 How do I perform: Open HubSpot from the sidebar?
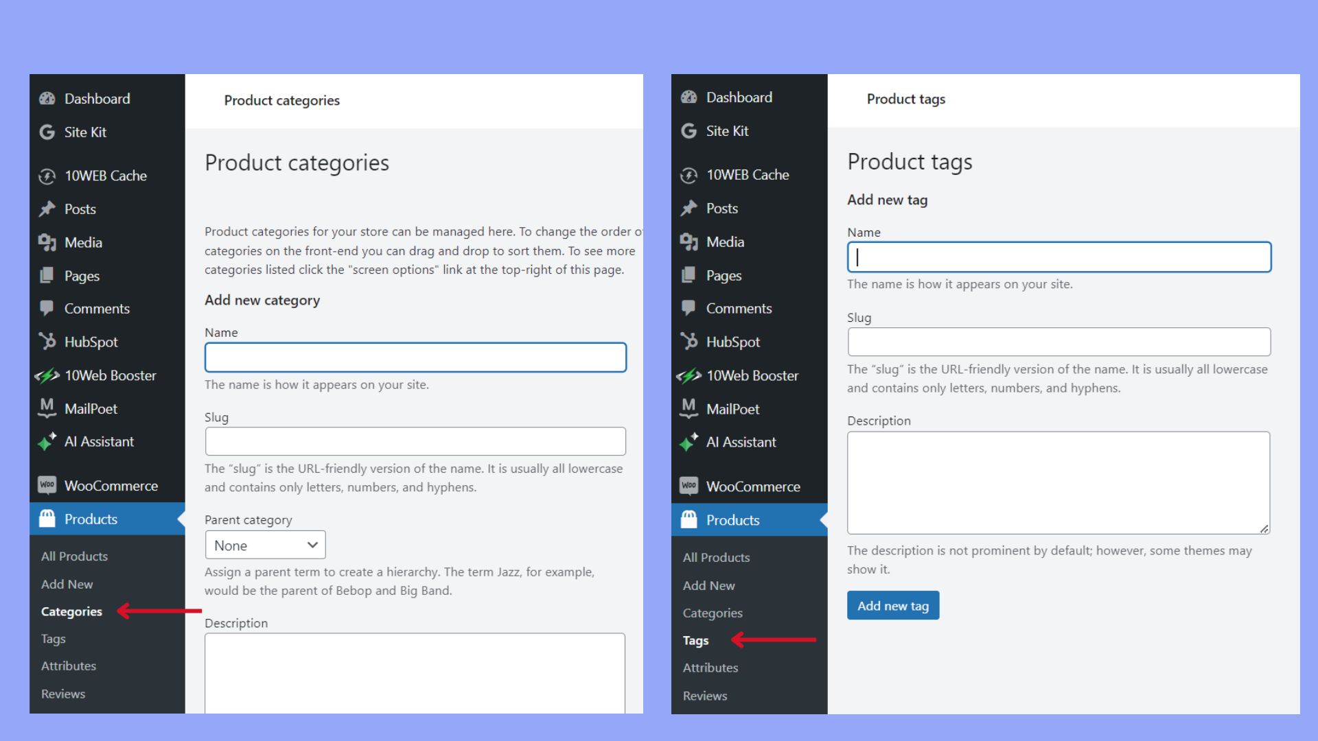point(45,341)
